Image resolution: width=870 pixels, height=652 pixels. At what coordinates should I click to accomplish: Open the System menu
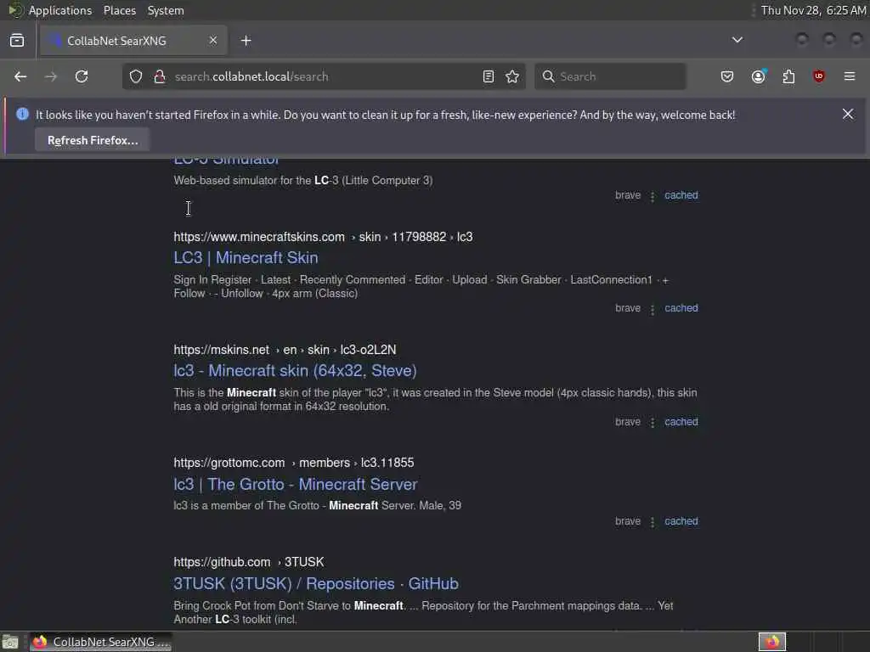[x=166, y=10]
